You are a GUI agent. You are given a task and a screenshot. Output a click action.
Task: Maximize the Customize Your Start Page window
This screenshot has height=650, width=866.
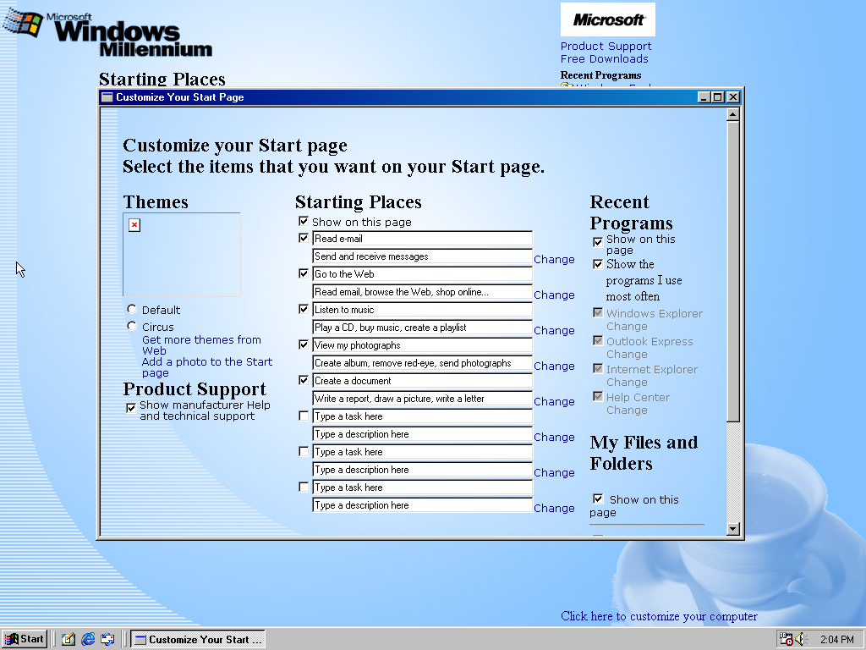point(717,97)
